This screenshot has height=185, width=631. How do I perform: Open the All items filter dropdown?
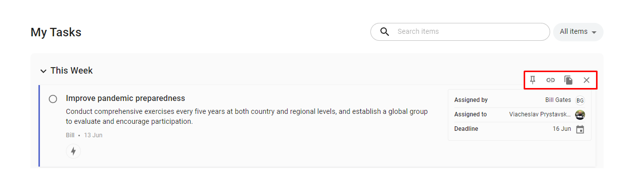pos(578,32)
